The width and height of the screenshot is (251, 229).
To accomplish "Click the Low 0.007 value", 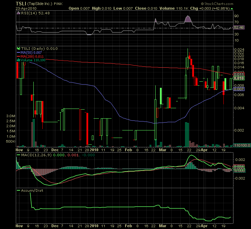I will [123, 8].
